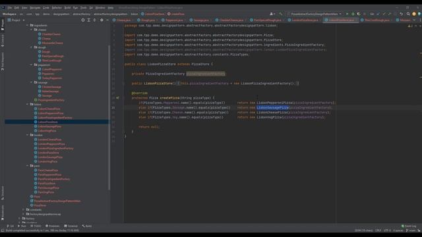Open Problems tool window at bottom
This screenshot has height=237, width=422.
(x=53, y=226)
